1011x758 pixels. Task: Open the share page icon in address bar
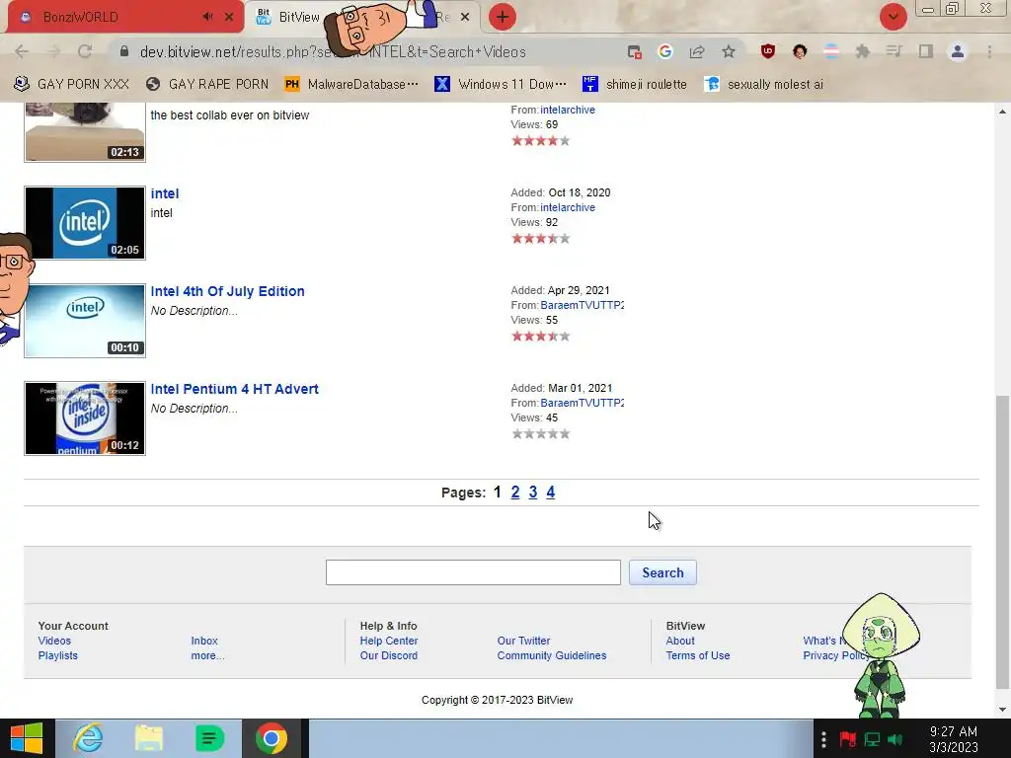697,51
